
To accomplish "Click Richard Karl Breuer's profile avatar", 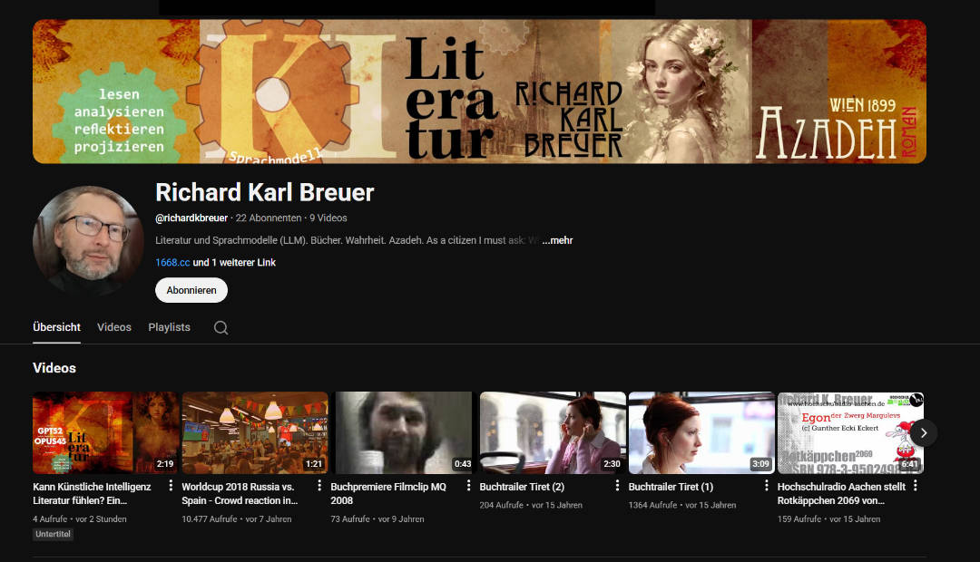I will point(88,240).
